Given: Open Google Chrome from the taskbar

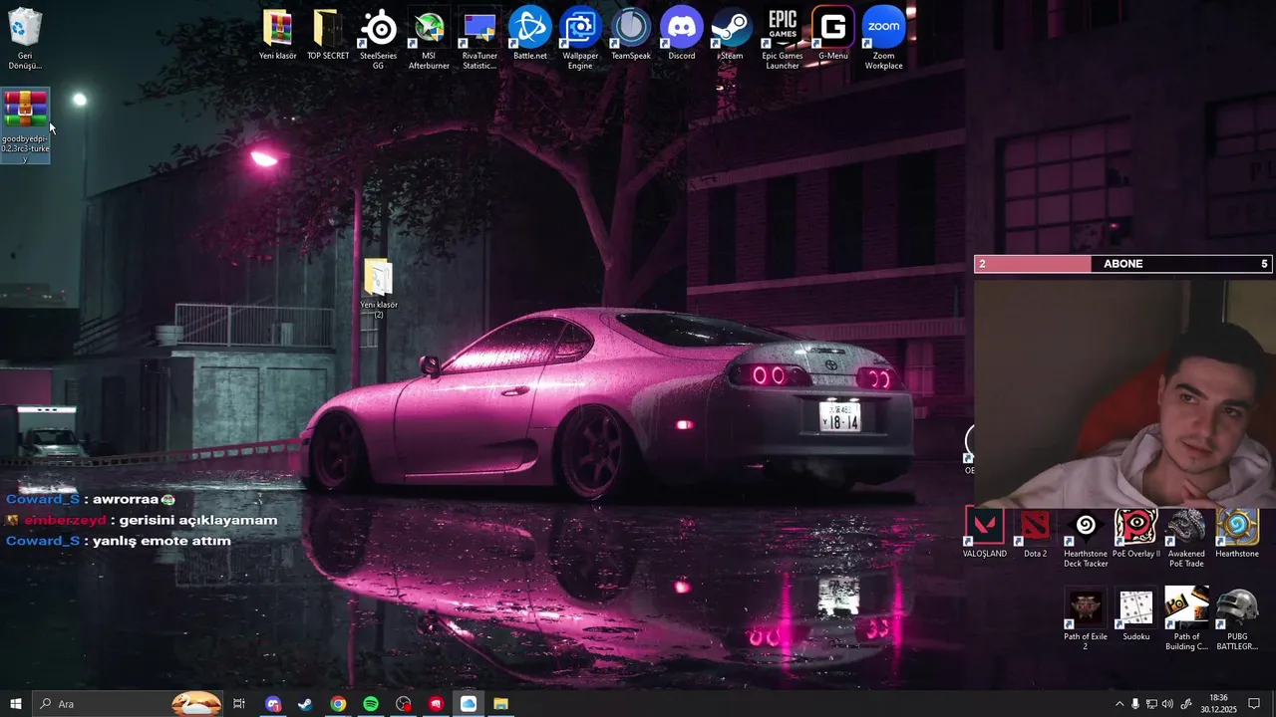Looking at the screenshot, I should [x=338, y=704].
